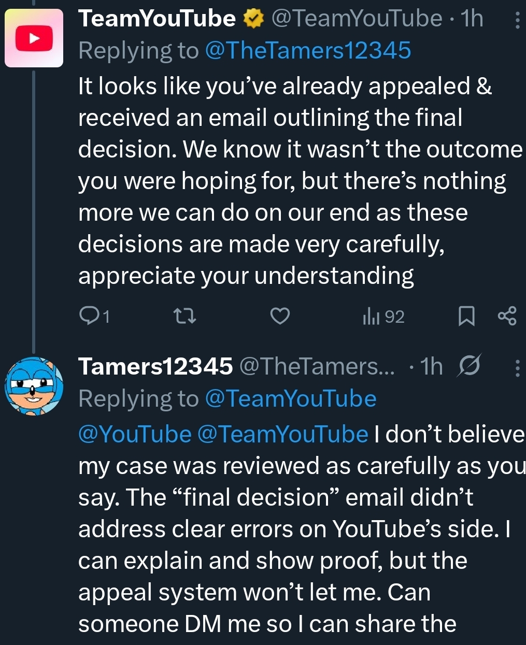Share the TeamYouTube tweet
526x645 pixels.
[x=507, y=316]
